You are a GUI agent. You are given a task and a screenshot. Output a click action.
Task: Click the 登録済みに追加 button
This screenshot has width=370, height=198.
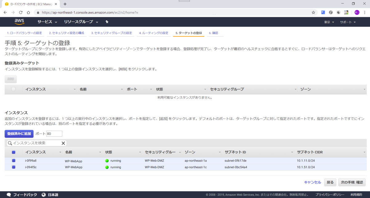point(18,133)
